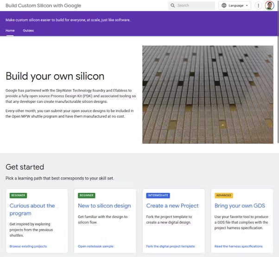The image size is (279, 257).
Task: Switch to the Home tab
Action: coord(10,31)
